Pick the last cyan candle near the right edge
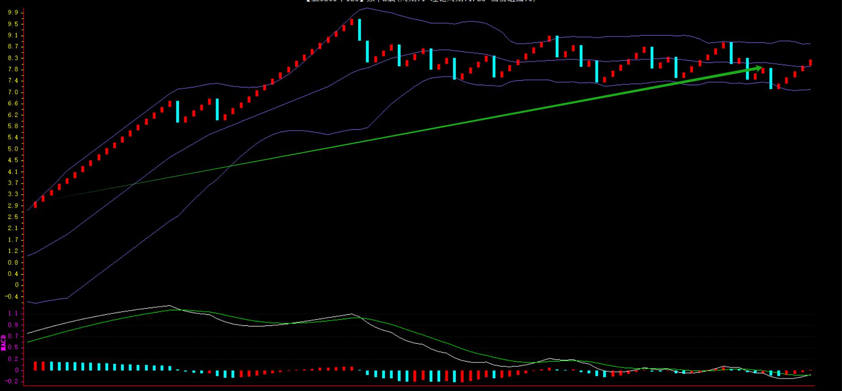This screenshot has width=842, height=391. 771,78
